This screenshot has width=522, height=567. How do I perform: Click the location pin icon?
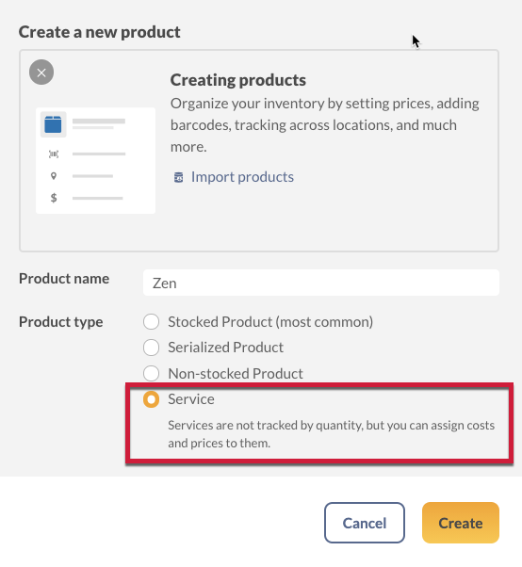(54, 176)
